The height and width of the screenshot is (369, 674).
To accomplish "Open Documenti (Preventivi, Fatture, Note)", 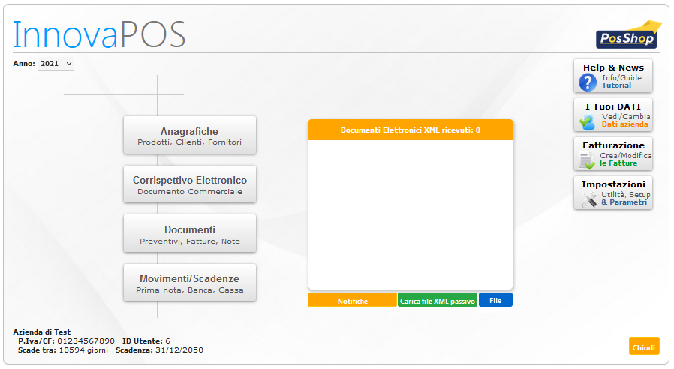I will tap(190, 234).
